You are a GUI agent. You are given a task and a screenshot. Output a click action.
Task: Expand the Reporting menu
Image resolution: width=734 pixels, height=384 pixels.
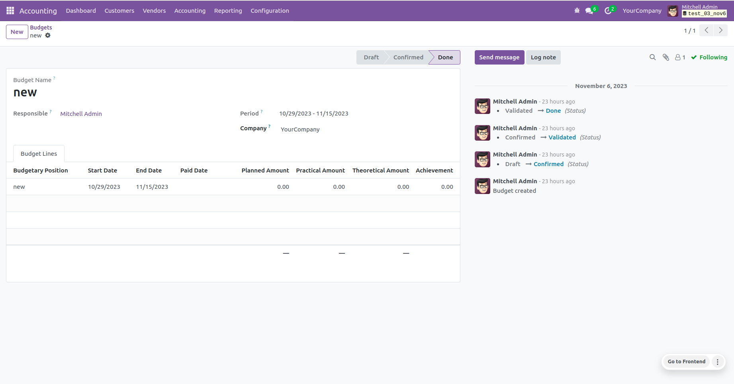[228, 11]
